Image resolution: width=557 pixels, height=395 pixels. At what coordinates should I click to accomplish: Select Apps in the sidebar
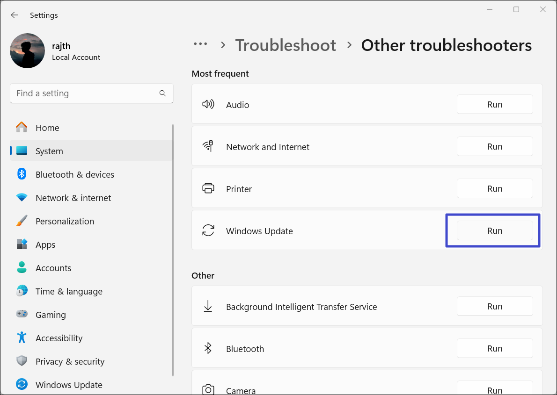tap(45, 244)
